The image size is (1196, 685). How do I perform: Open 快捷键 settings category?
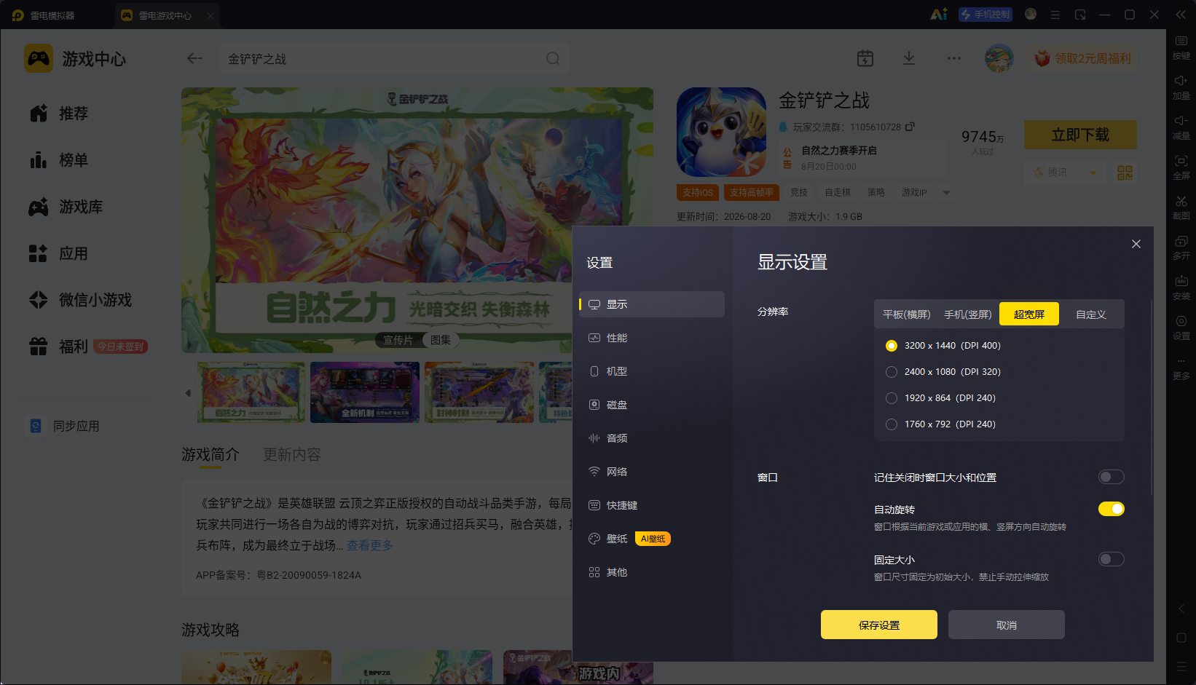tap(652, 505)
